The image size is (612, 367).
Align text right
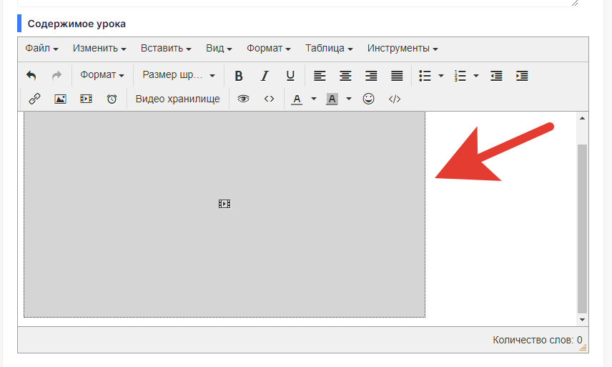[x=371, y=76]
